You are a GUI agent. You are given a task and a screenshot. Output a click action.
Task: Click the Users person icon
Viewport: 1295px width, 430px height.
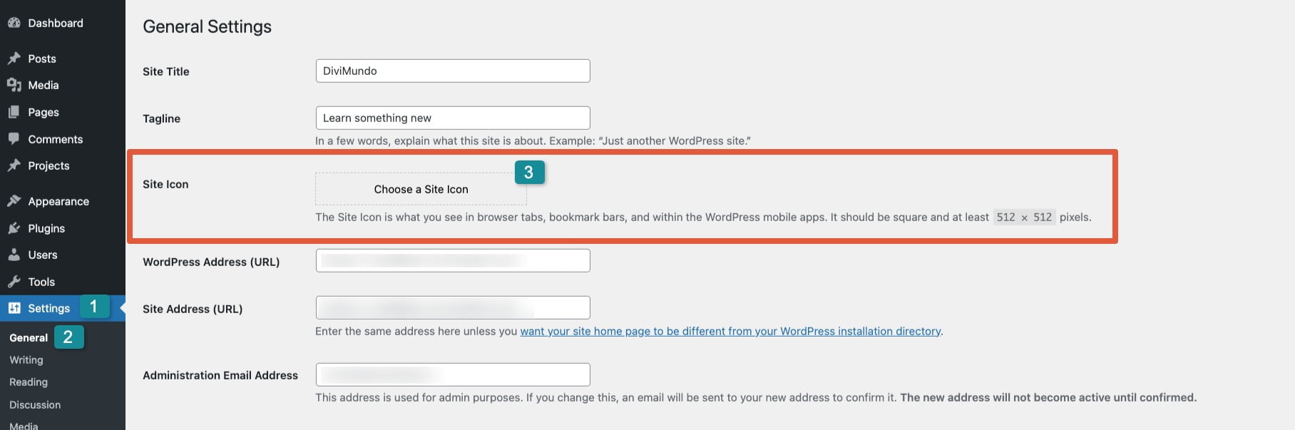pos(14,255)
